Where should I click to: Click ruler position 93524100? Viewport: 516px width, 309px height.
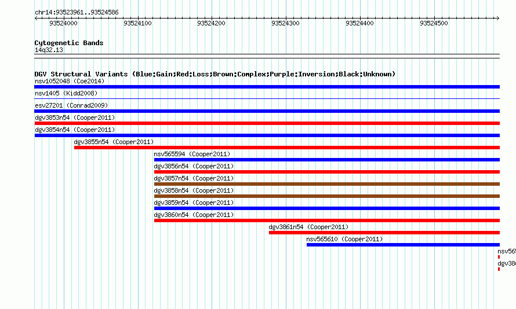137,23
